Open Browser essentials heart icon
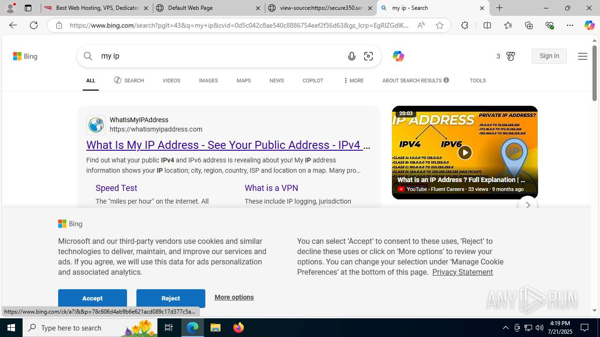600x337 pixels. 549,25
